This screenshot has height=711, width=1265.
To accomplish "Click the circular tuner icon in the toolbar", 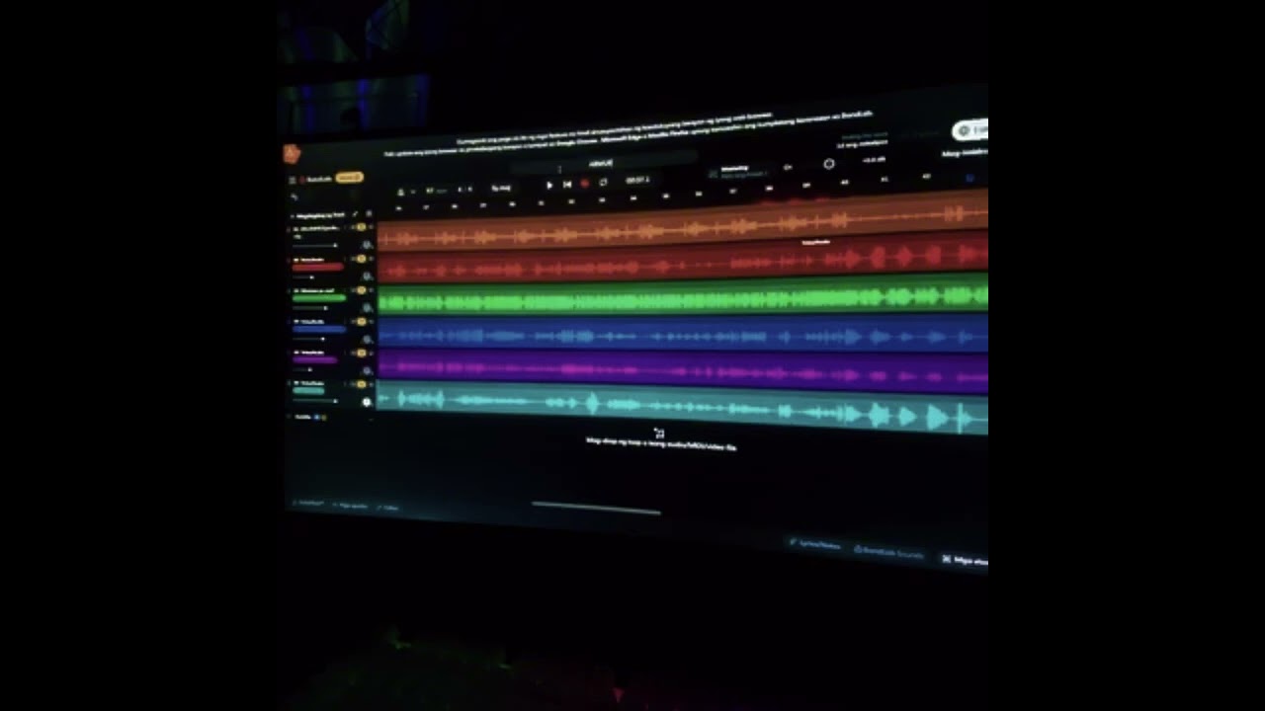I will (x=829, y=164).
